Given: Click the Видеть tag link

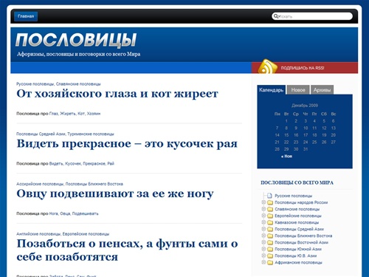Looking at the screenshot, I should pos(56,163).
